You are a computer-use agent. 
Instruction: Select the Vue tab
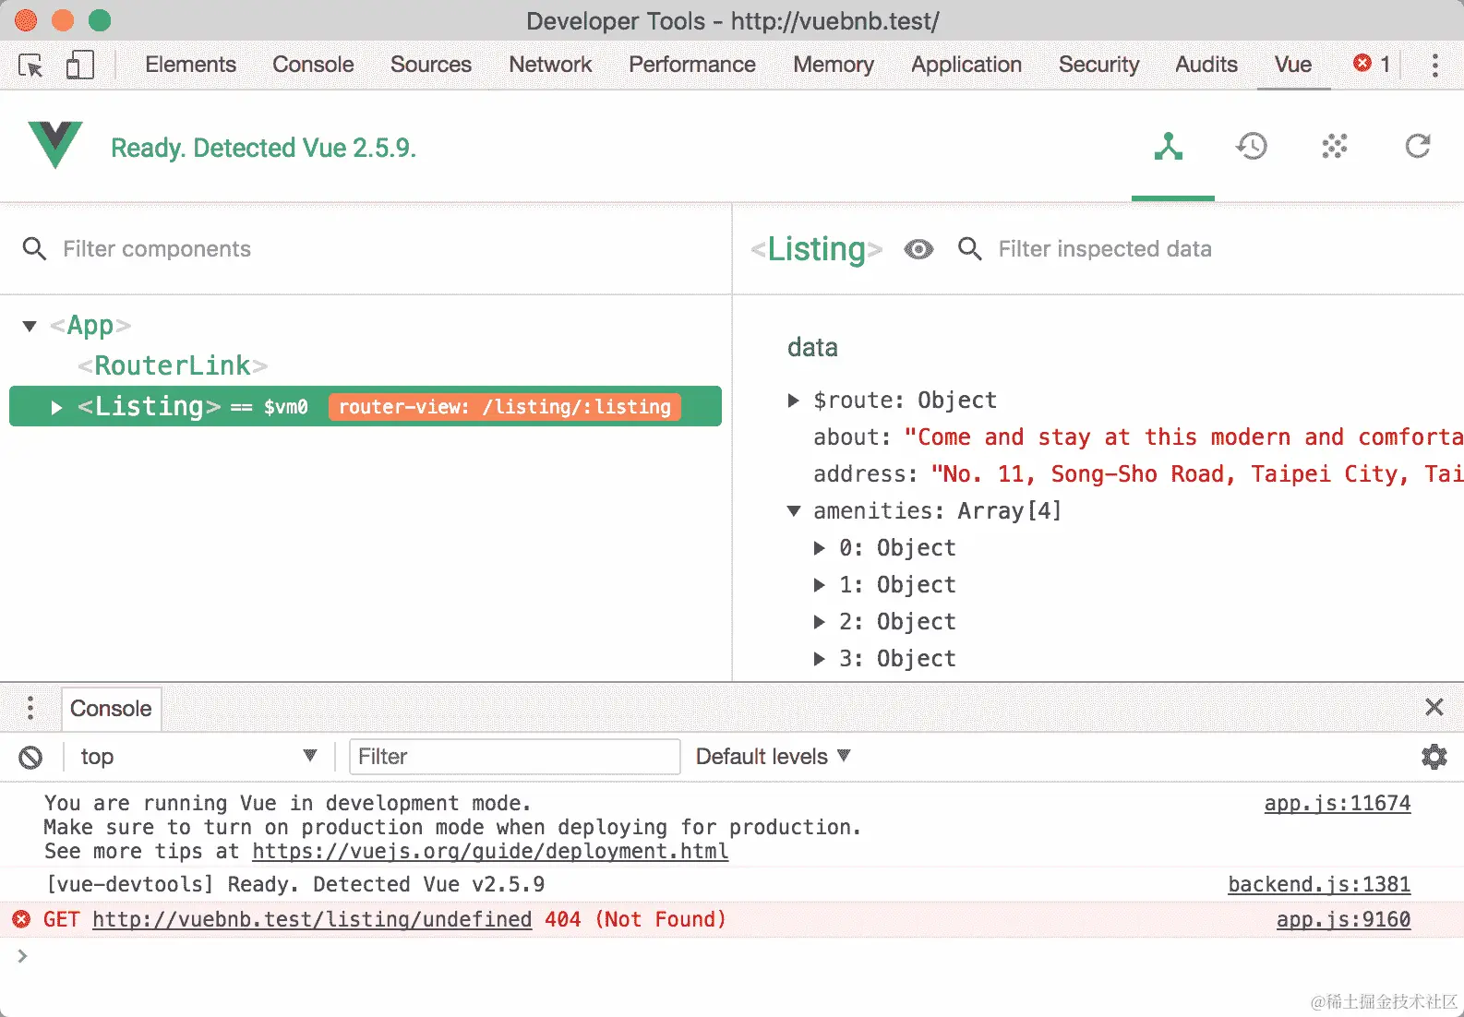[1292, 65]
